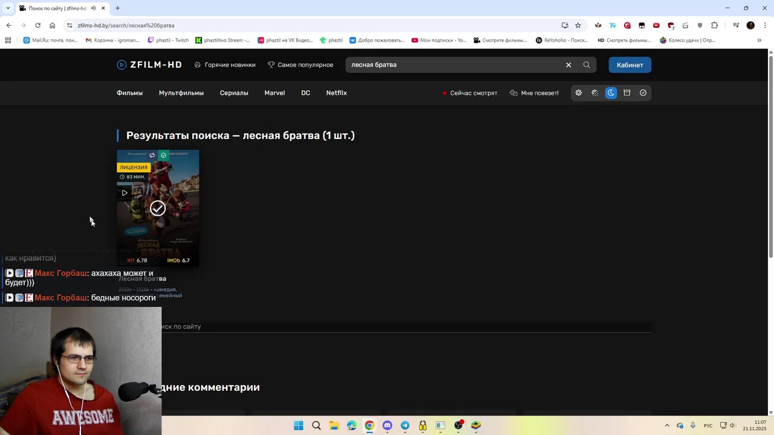This screenshot has width=774, height=435.
Task: Open Горячие новинки section
Action: coord(225,65)
